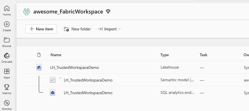Open the LH_TrustedWorkspaceDemo Lakehouse link
This screenshot has height=111, width=249.
point(75,67)
